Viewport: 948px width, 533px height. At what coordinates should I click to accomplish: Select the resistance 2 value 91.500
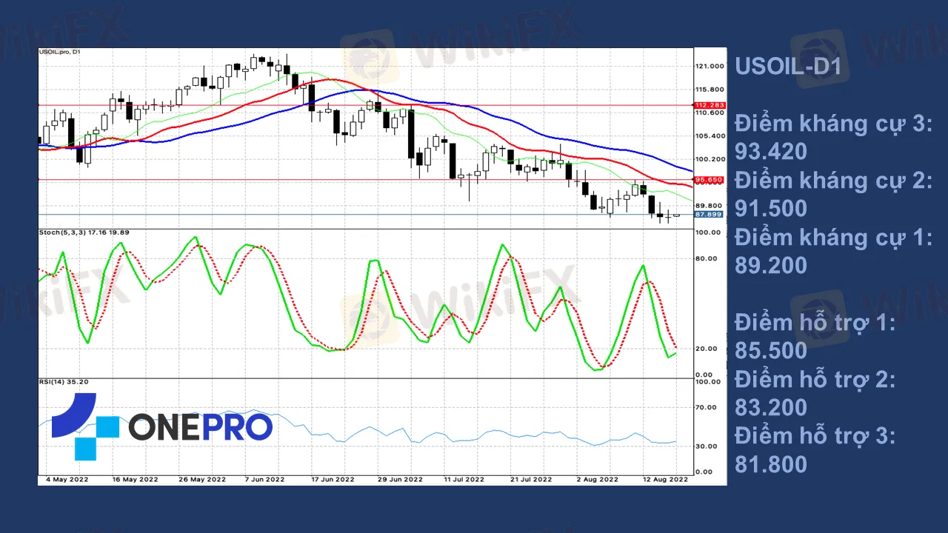point(770,209)
